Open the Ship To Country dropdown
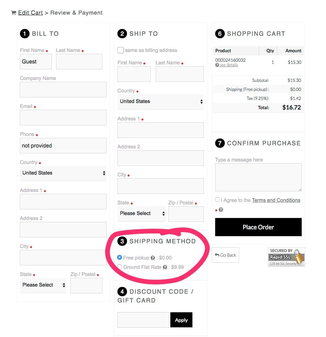This screenshot has width=326, height=337. point(161,102)
